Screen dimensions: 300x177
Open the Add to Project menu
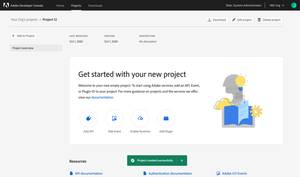pos(24,36)
